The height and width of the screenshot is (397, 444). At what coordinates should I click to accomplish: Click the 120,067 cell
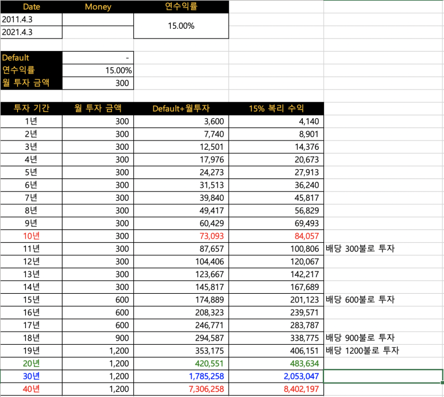pos(276,261)
